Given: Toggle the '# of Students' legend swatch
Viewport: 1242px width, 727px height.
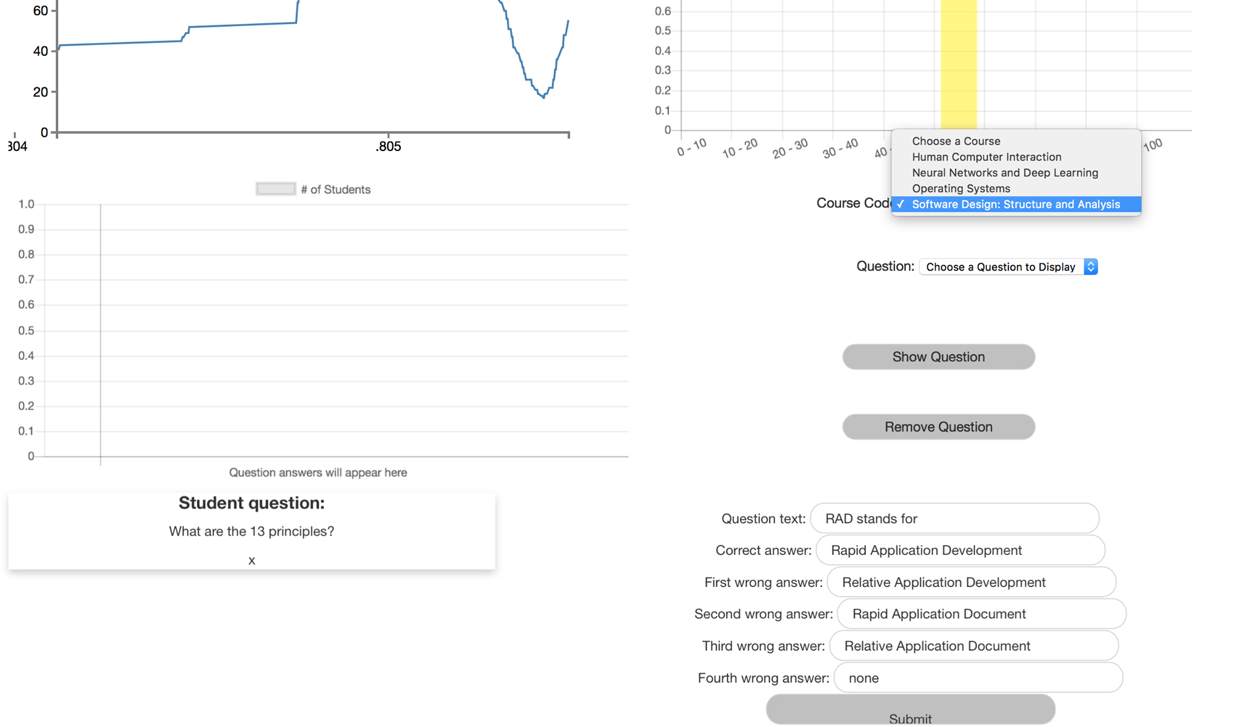Looking at the screenshot, I should tap(276, 189).
